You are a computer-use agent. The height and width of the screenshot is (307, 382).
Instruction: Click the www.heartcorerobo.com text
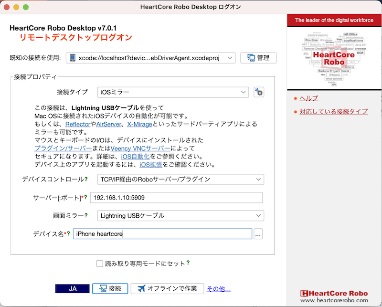[334, 300]
